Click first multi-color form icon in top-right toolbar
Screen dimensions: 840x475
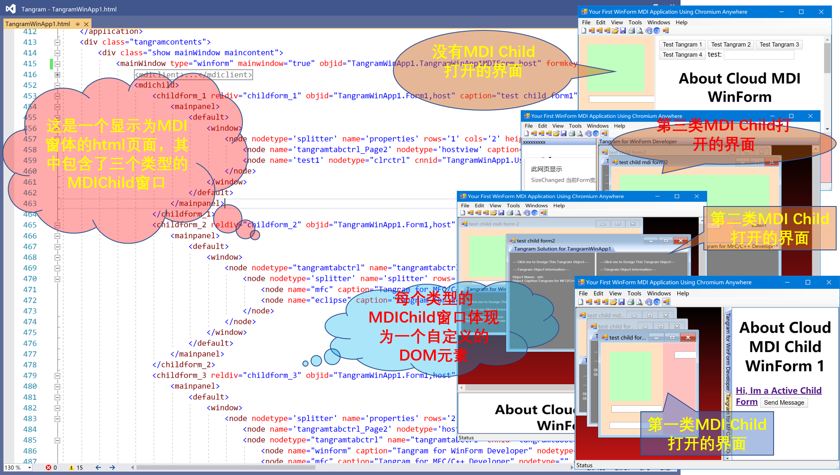[592, 31]
